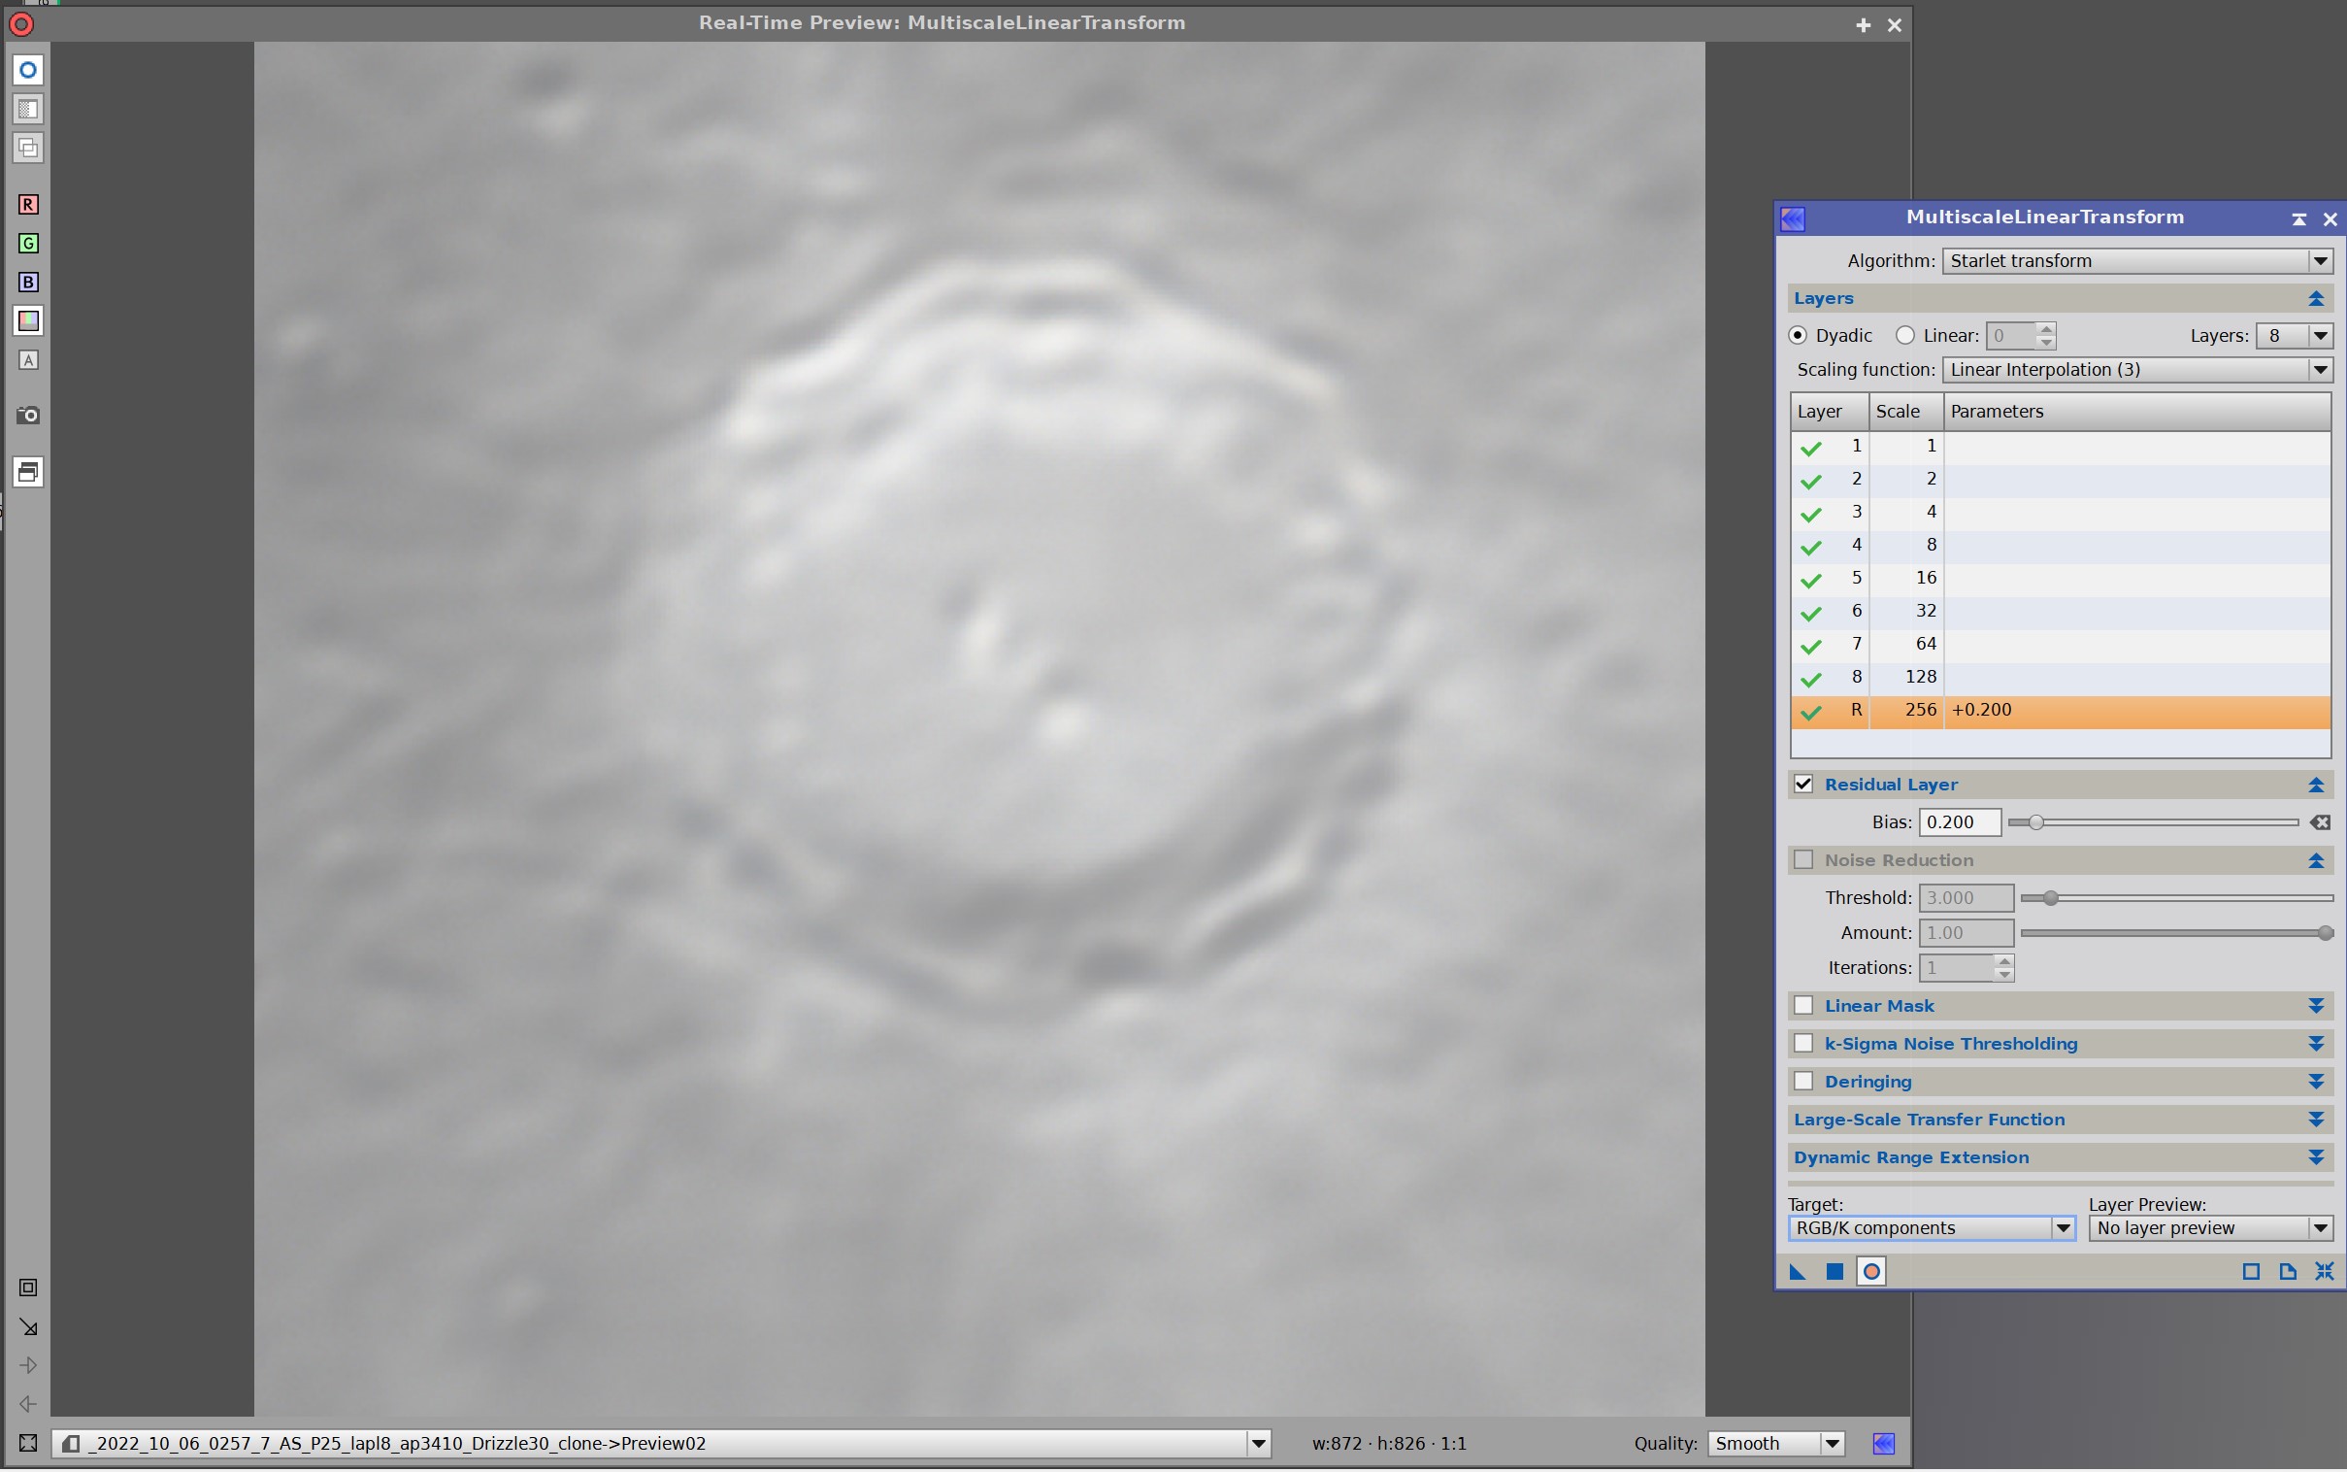Select the RGB composite display icon

click(28, 320)
